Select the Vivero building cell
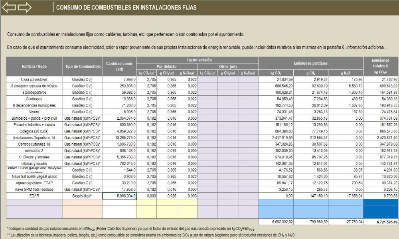This screenshot has height=239, width=399. (x=34, y=112)
